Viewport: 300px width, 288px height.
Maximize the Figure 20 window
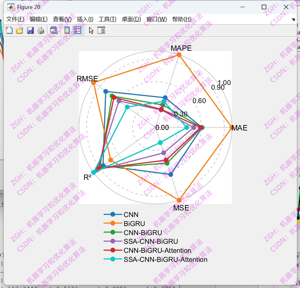click(264, 7)
